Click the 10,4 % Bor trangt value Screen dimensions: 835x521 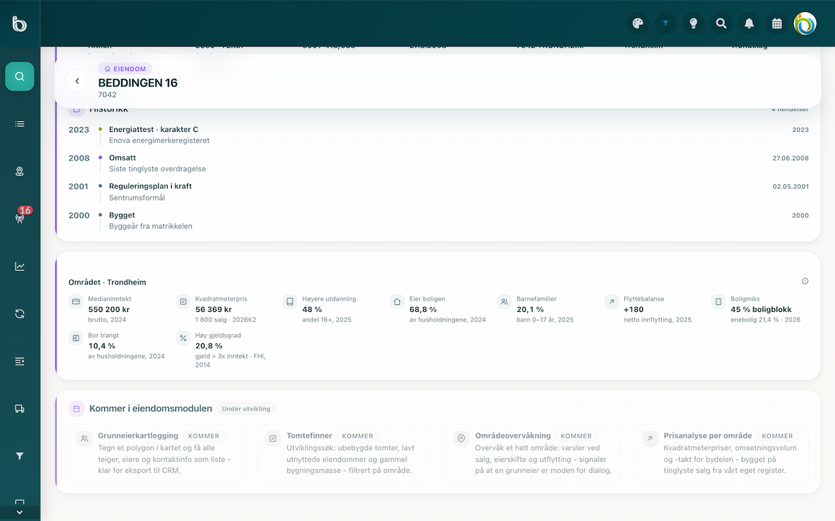[102, 346]
